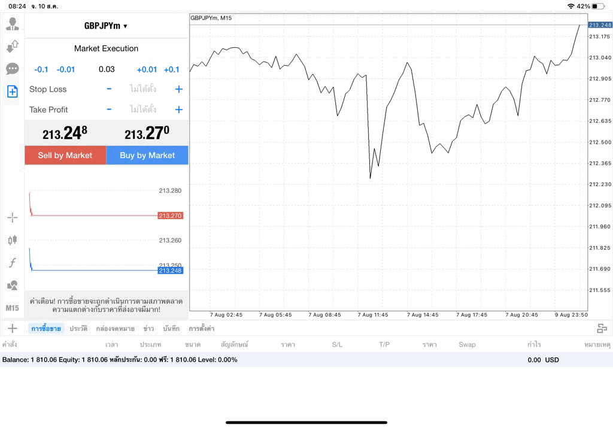This screenshot has height=428, width=613.
Task: Open the trade arrows icon in sidebar
Action: click(13, 46)
